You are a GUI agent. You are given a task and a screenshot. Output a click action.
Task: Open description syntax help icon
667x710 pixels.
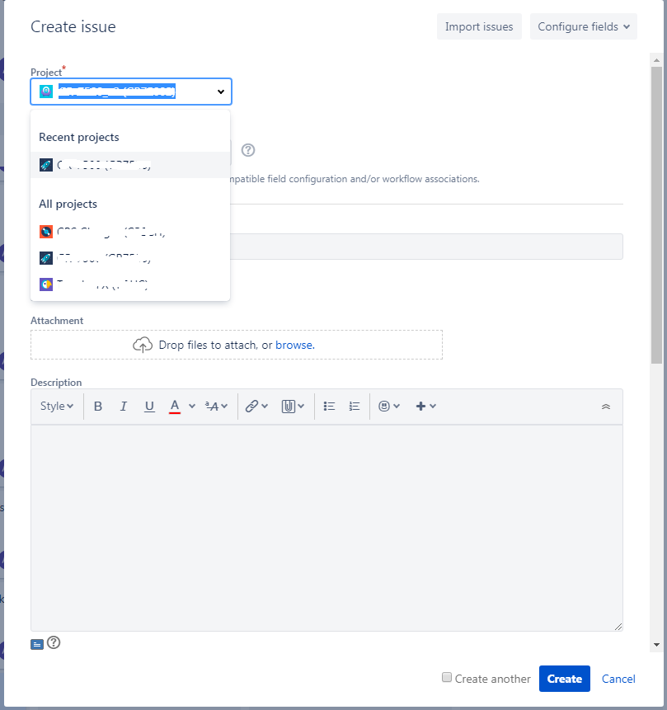[x=54, y=642]
